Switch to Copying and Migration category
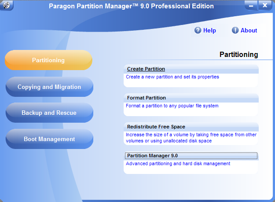The height and width of the screenshot is (202, 275). (x=49, y=87)
